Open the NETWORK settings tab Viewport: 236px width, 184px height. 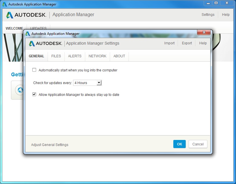coord(97,56)
